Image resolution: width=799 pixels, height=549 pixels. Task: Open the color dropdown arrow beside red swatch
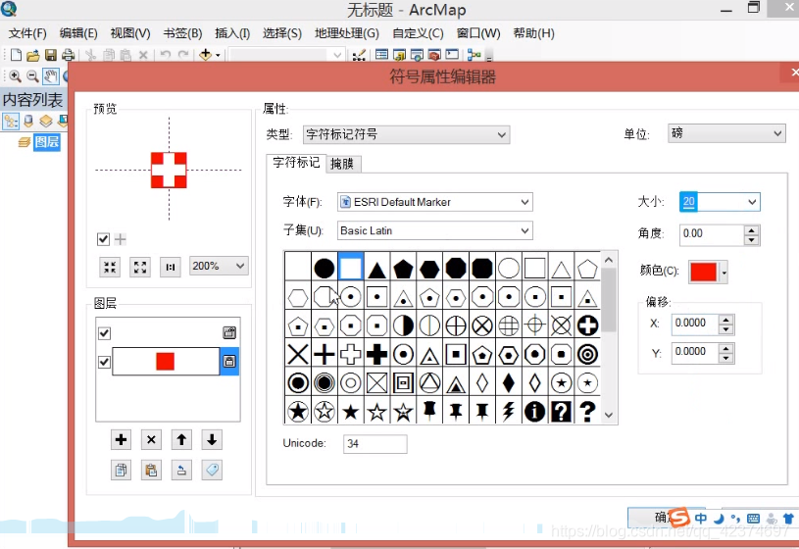coord(724,273)
